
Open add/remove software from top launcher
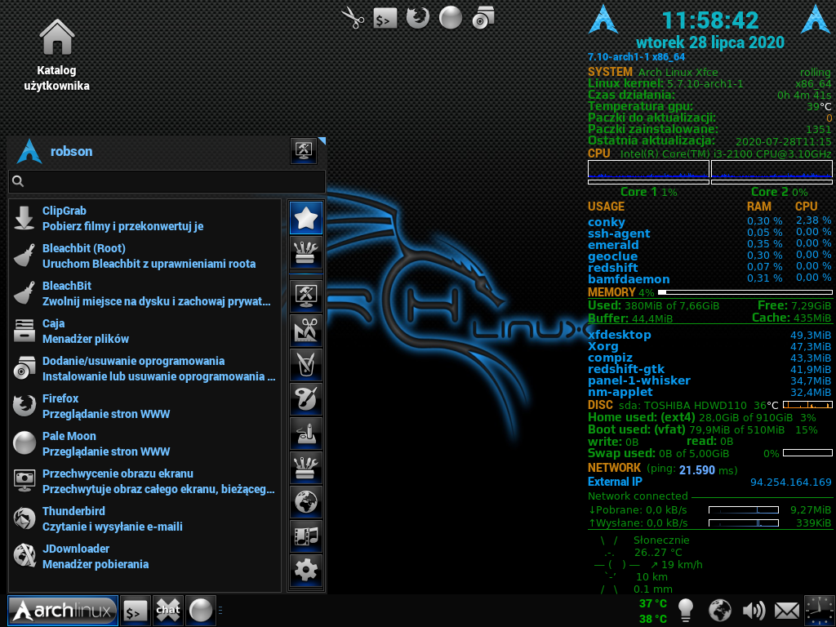tap(483, 17)
